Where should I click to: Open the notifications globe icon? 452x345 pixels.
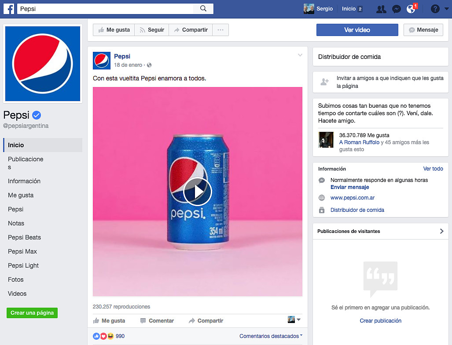click(x=412, y=9)
